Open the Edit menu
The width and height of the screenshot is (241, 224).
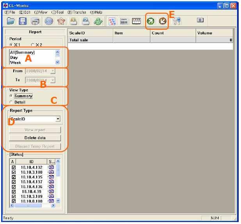coord(25,12)
